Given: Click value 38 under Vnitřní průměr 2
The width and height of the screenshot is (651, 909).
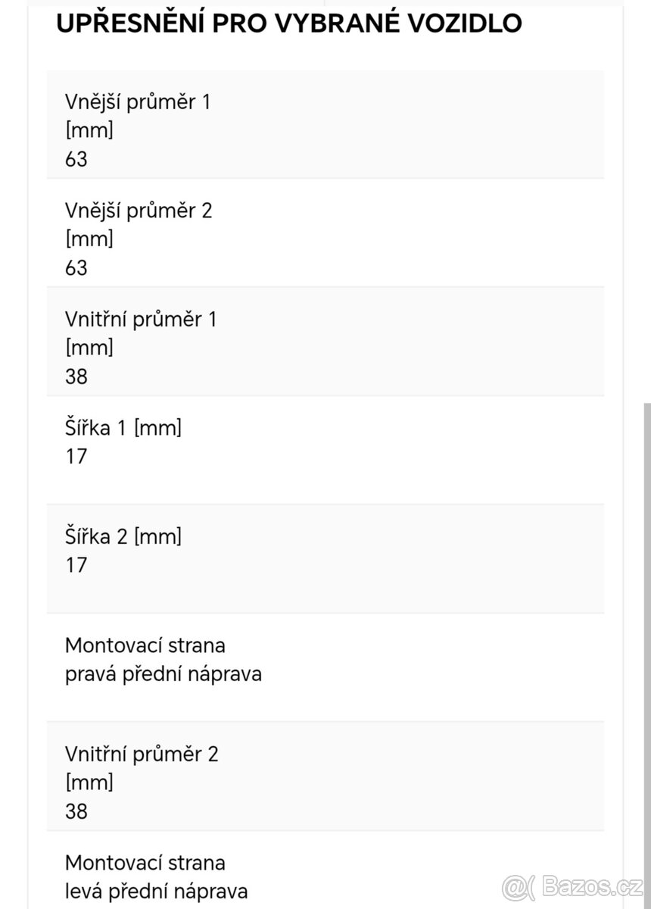Looking at the screenshot, I should [76, 811].
